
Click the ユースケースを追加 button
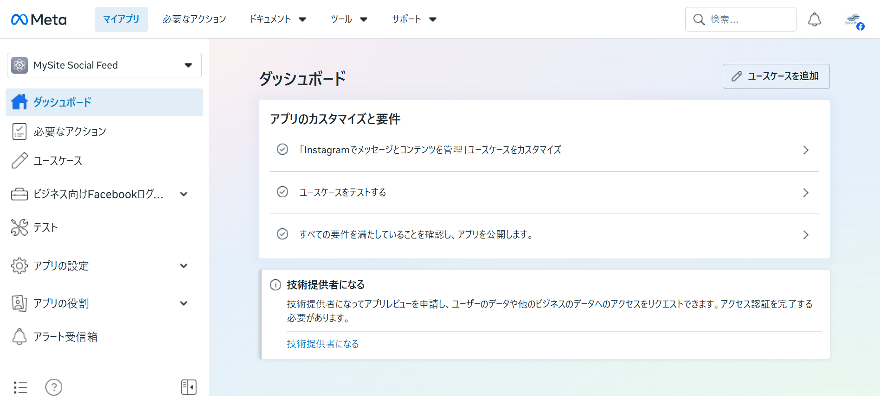click(x=776, y=76)
